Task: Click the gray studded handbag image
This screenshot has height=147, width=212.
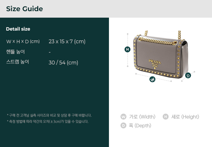Action: 160,54
